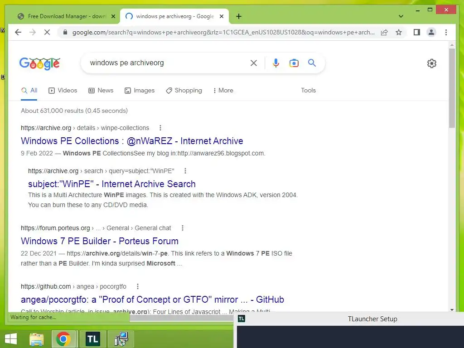Open the installer setup taskbar icon

pos(121,339)
